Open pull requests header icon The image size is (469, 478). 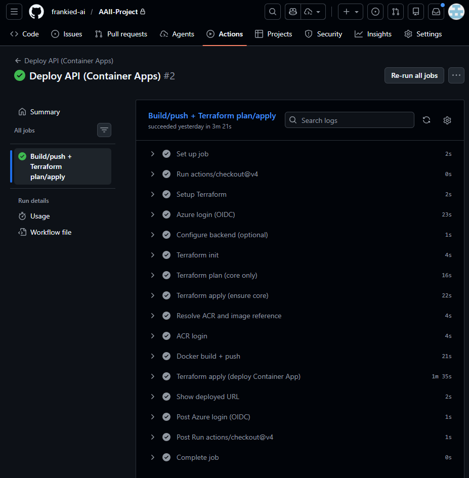tap(395, 11)
